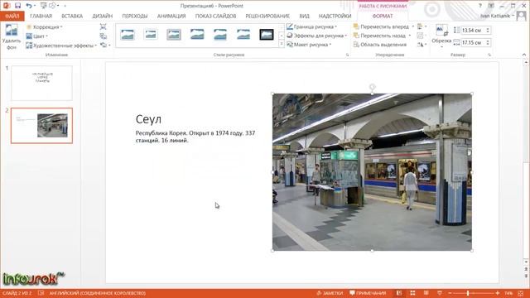530x298 pixels.
Task: Undo the last action
Action: 29,6
